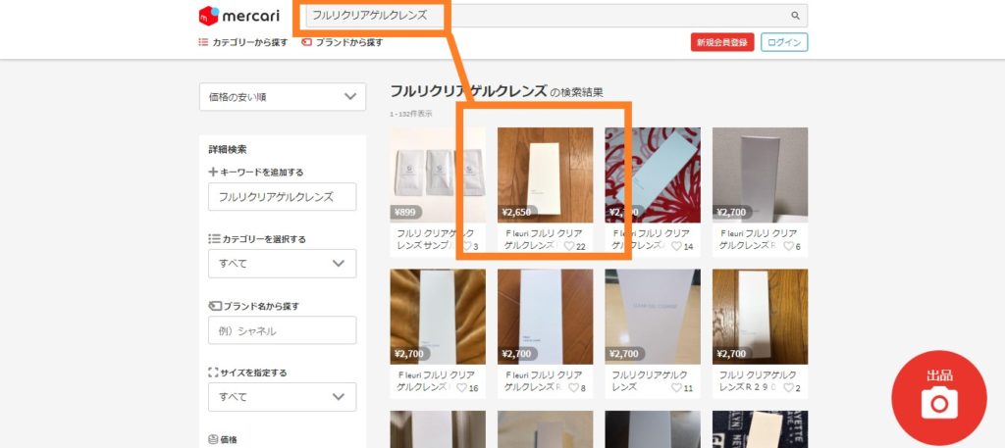Like the item with 2 likes

[788, 388]
